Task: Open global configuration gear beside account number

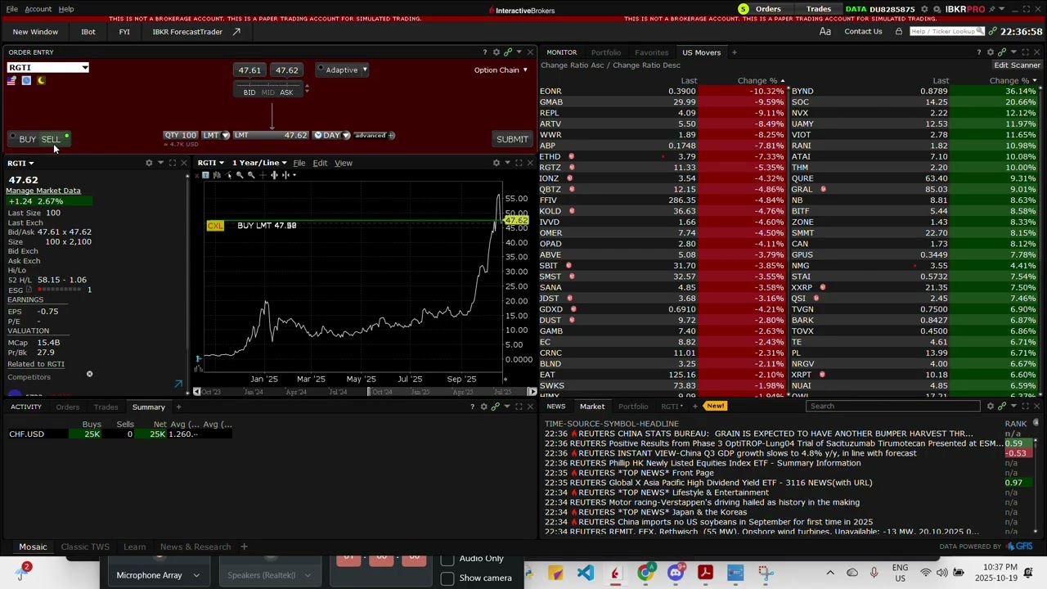Action: (925, 9)
